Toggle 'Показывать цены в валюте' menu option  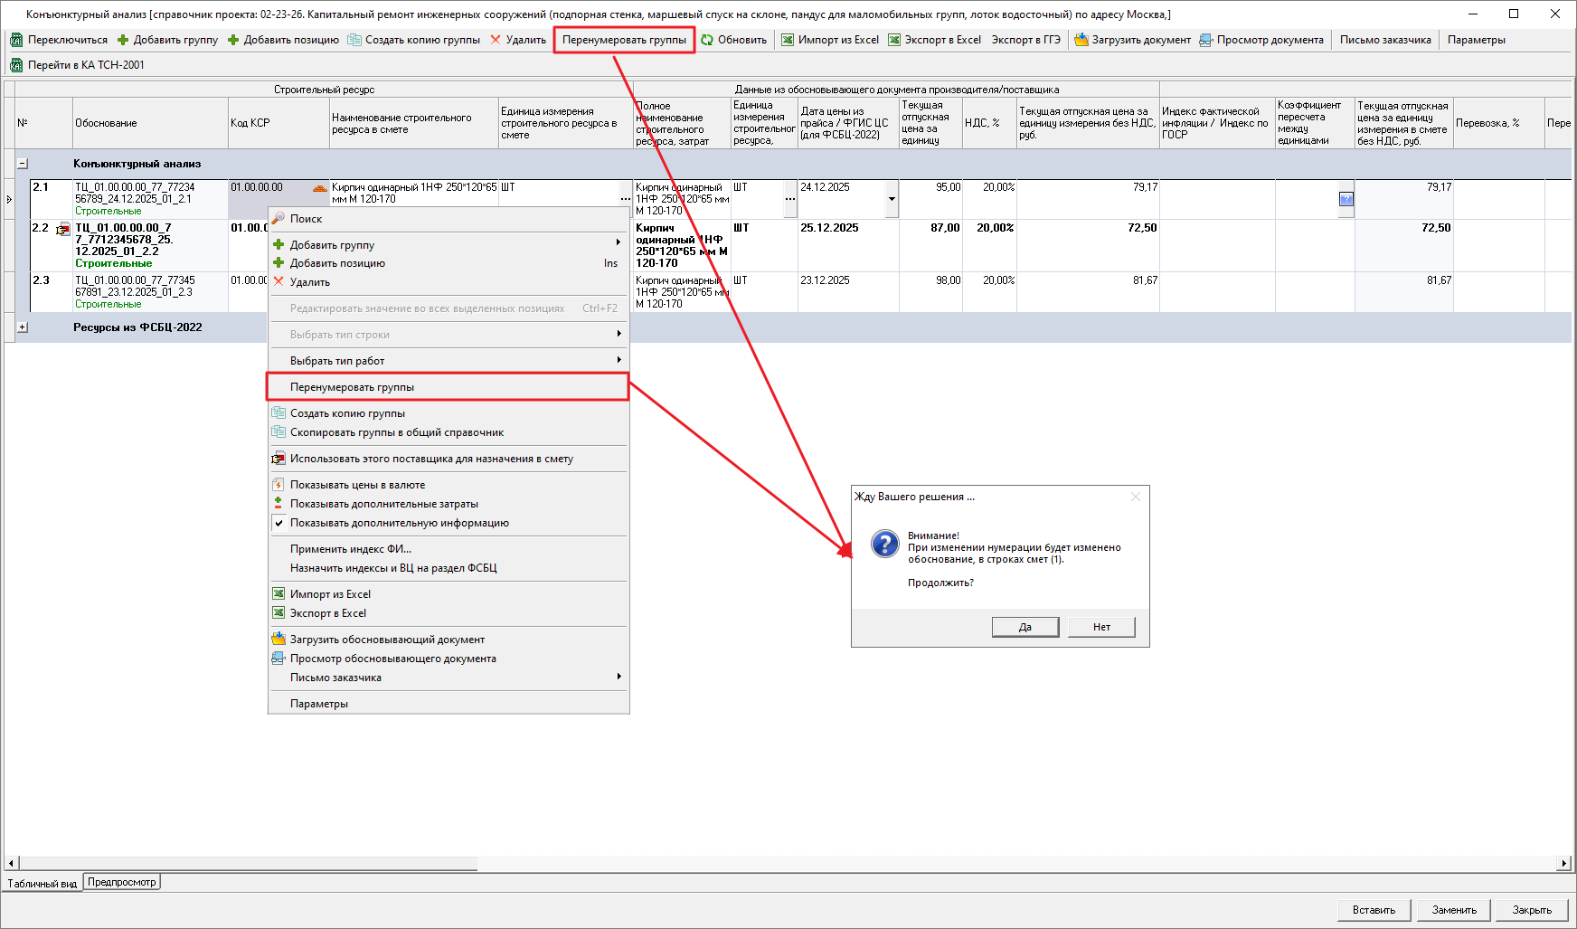[x=357, y=485]
